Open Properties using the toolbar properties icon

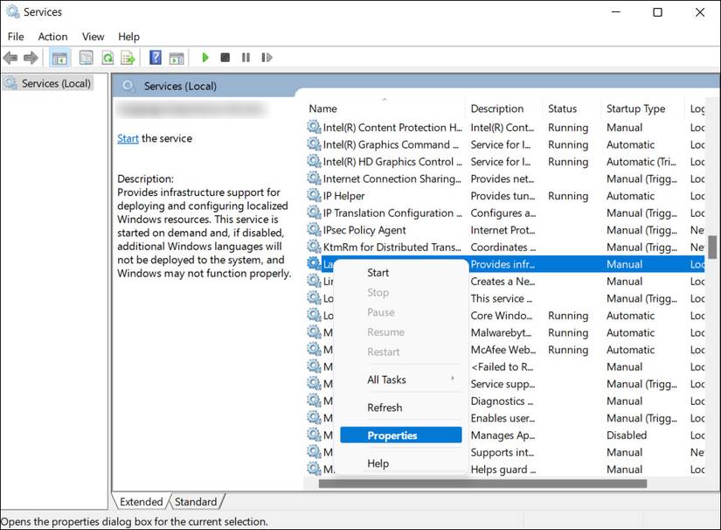click(86, 58)
